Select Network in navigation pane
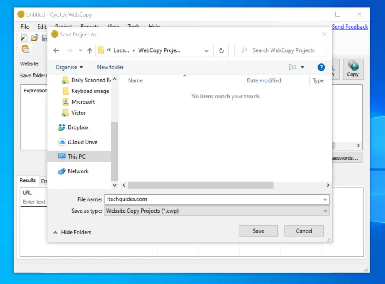Viewport: 385px width, 284px height. pos(73,171)
